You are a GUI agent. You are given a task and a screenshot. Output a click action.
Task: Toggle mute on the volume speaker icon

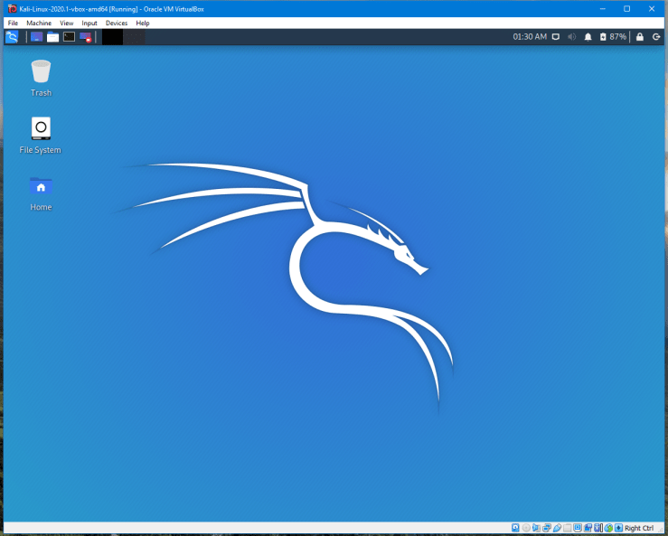click(x=571, y=37)
